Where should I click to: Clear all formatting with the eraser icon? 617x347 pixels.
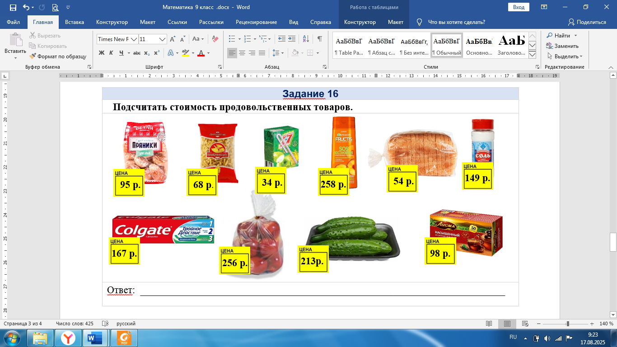point(215,39)
